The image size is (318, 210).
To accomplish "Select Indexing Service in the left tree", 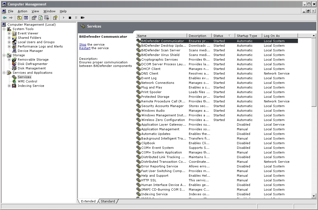I will [31, 86].
